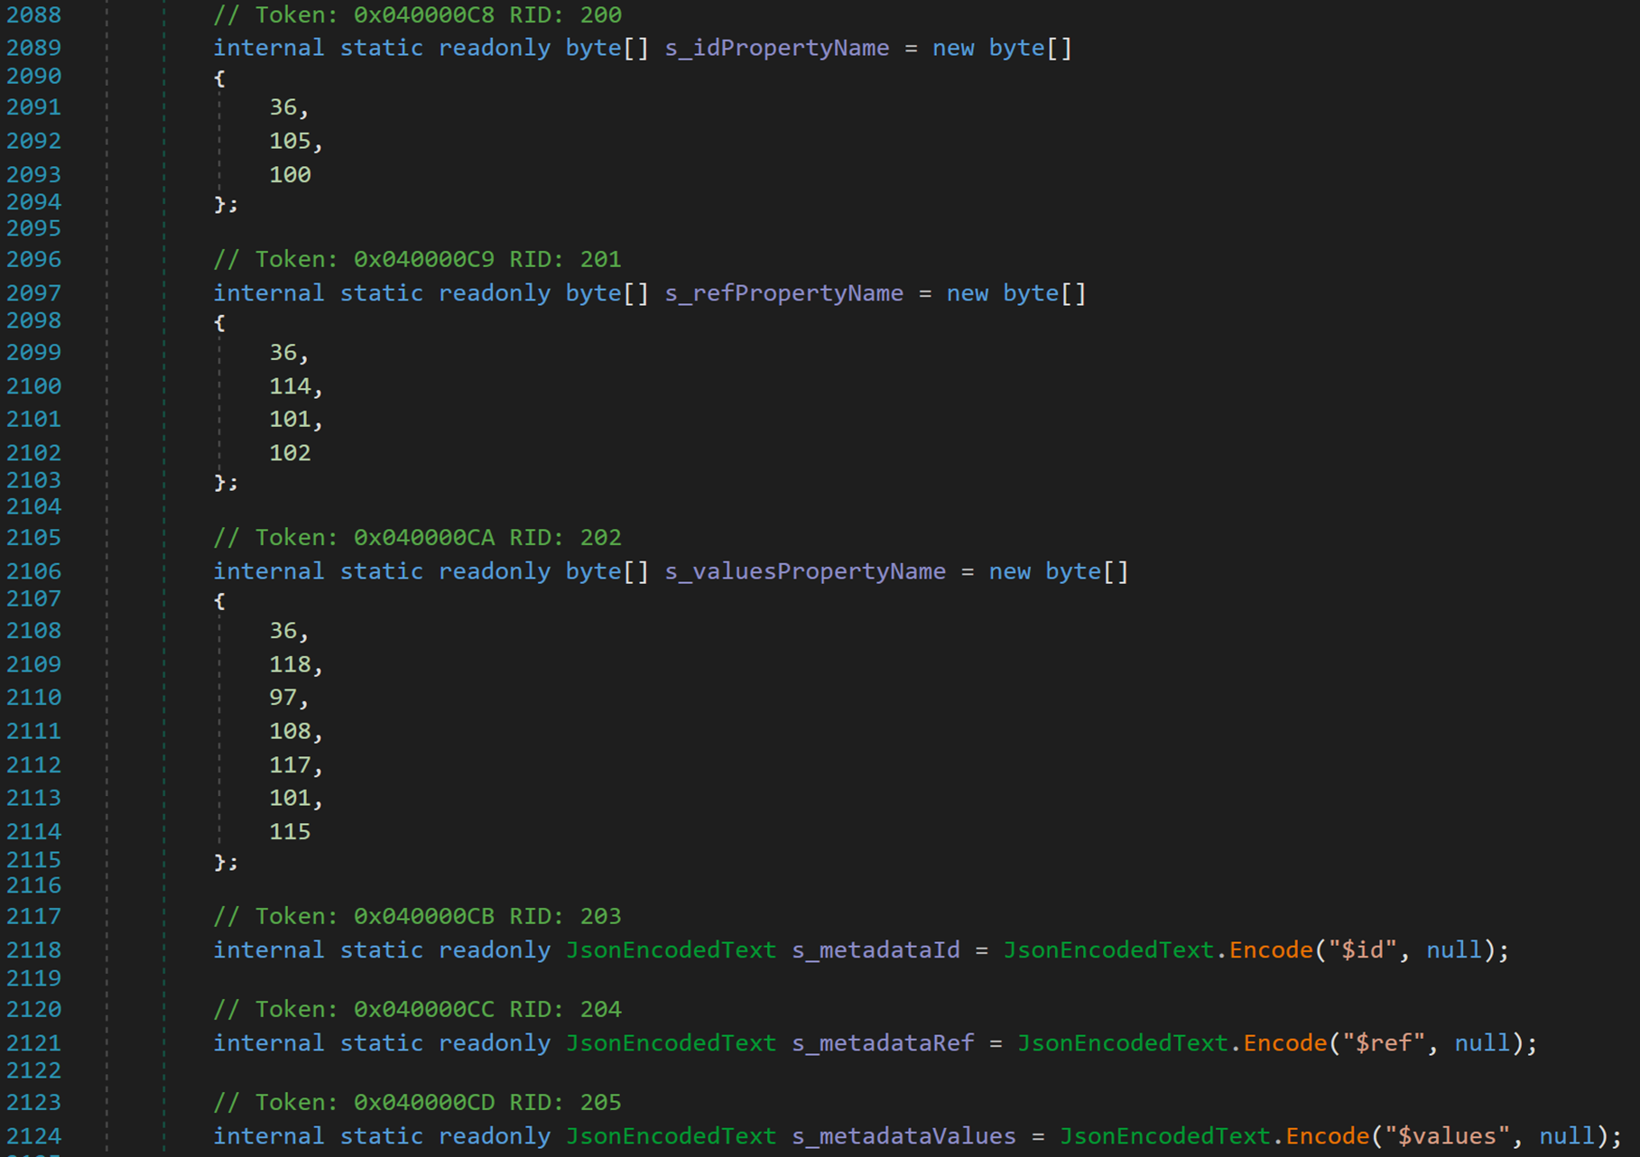Click line number 2106
The width and height of the screenshot is (1640, 1157).
[34, 571]
